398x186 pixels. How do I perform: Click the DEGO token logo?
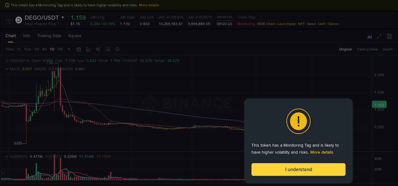18,20
